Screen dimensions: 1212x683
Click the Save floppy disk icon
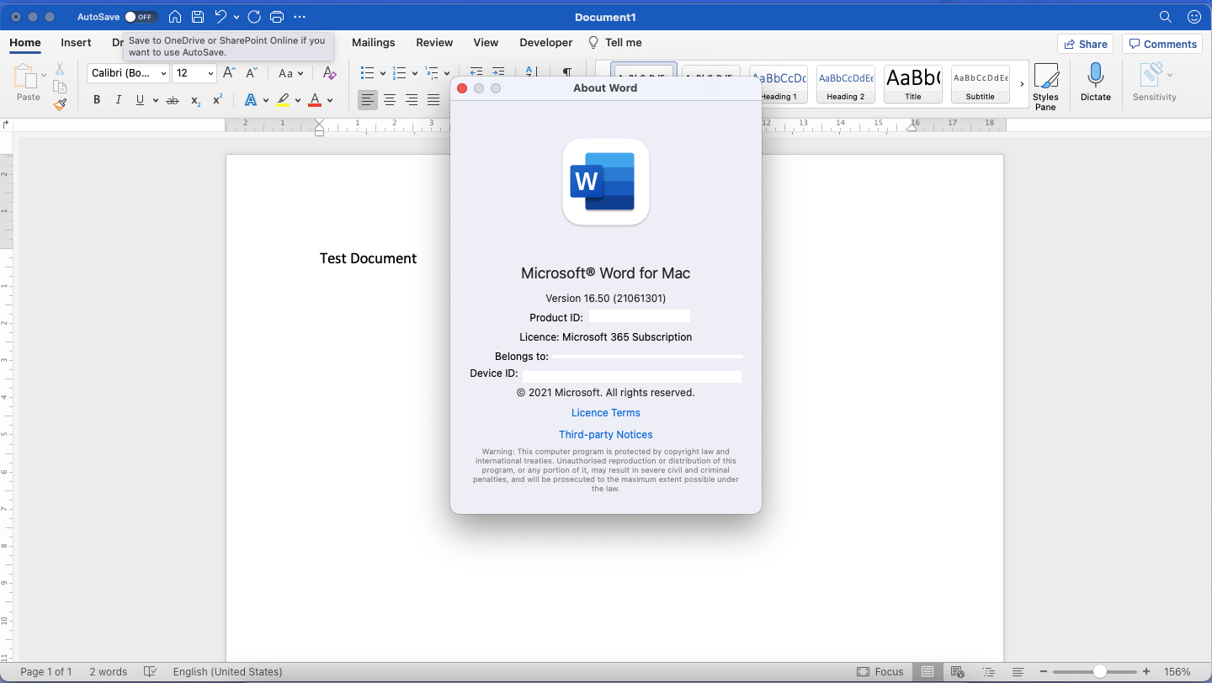pos(197,17)
